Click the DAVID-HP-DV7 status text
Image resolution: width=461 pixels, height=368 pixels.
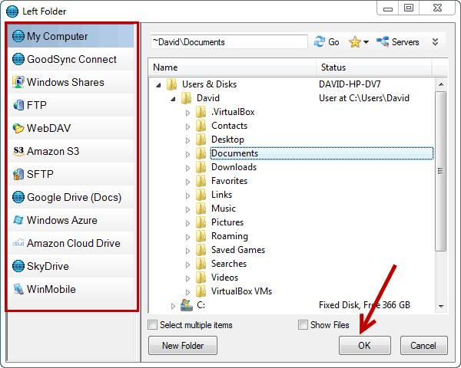pos(350,84)
